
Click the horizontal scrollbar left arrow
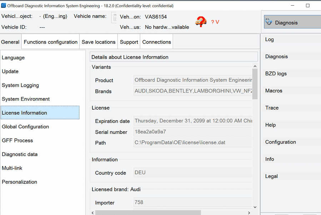pos(92,212)
